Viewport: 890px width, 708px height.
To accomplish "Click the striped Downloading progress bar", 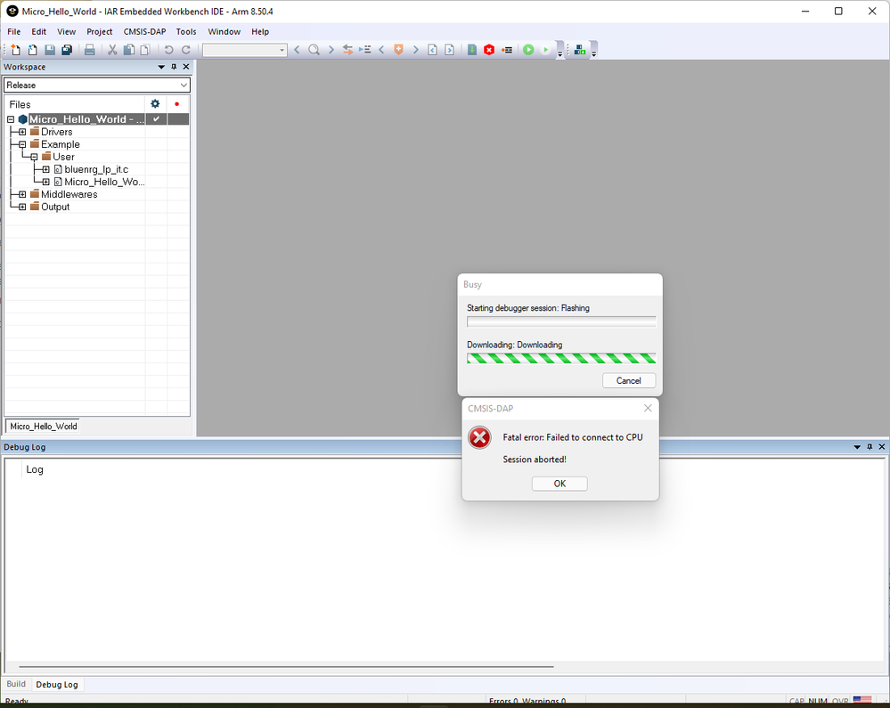I will [561, 358].
